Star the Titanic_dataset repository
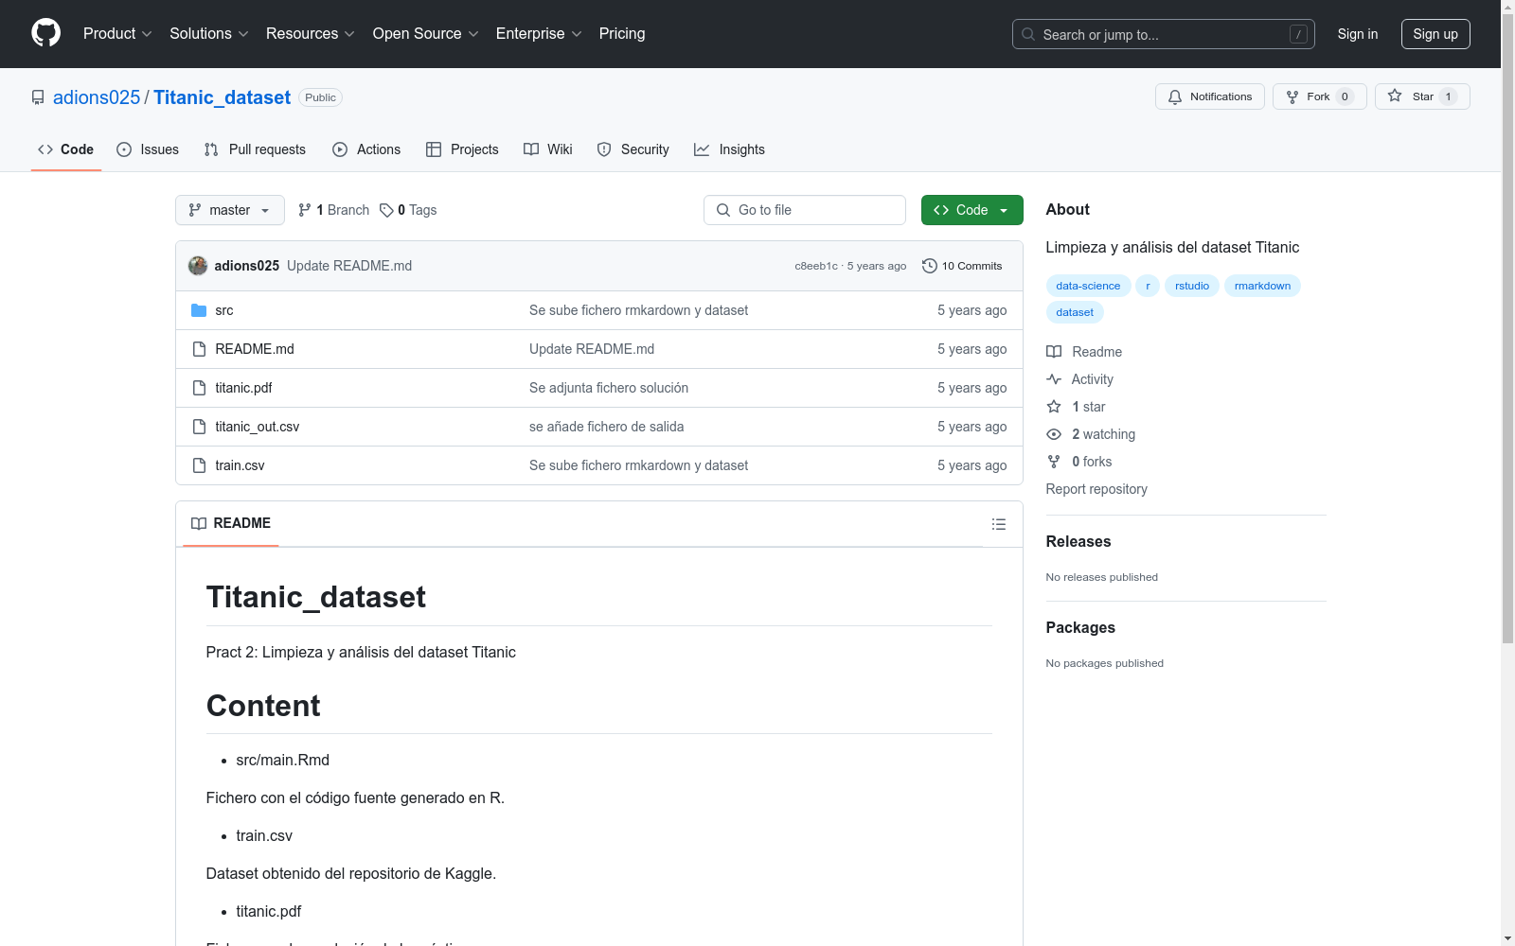 (1422, 96)
